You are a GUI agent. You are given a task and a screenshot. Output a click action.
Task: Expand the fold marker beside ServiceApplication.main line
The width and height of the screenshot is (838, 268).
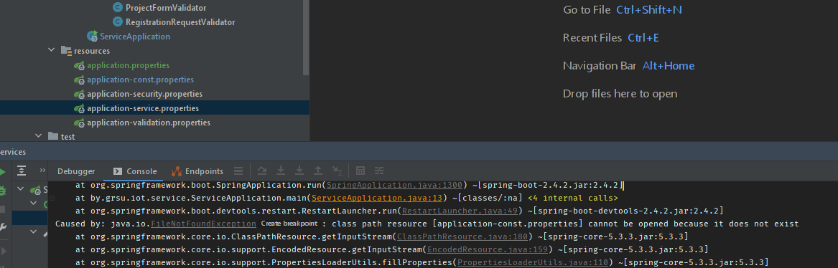52,198
